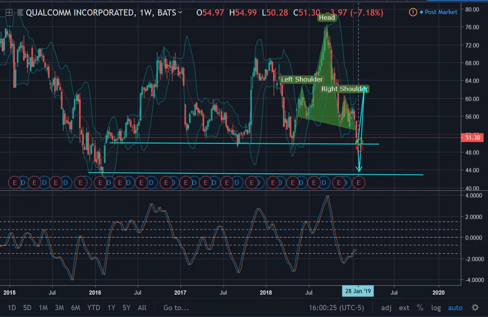Open the Go to... date picker
The width and height of the screenshot is (488, 317).
(x=176, y=308)
